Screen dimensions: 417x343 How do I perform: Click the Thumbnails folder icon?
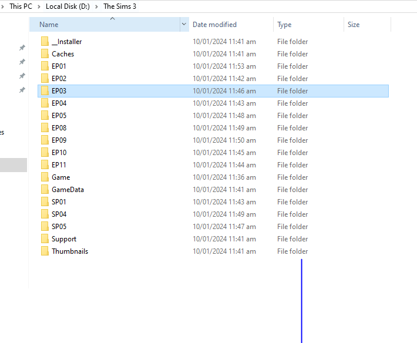coord(45,251)
